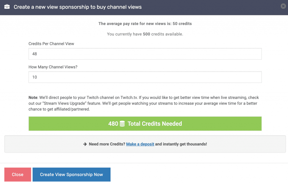288x183 pixels.
Task: Click the Credits Per Channel View label
Action: point(51,44)
